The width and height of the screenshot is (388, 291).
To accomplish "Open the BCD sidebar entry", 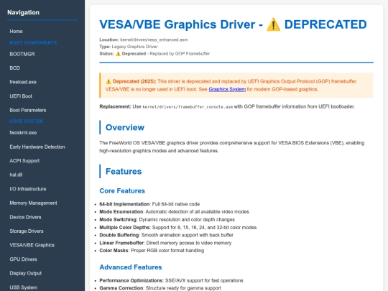I will 15,68.
